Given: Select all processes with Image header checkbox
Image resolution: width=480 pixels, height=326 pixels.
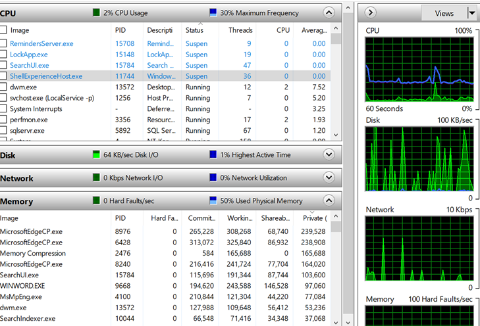Looking at the screenshot, I should 3,30.
